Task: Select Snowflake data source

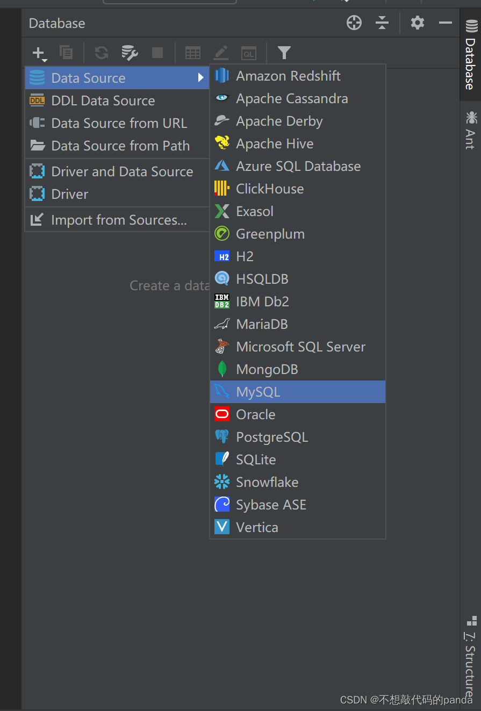Action: click(298, 482)
